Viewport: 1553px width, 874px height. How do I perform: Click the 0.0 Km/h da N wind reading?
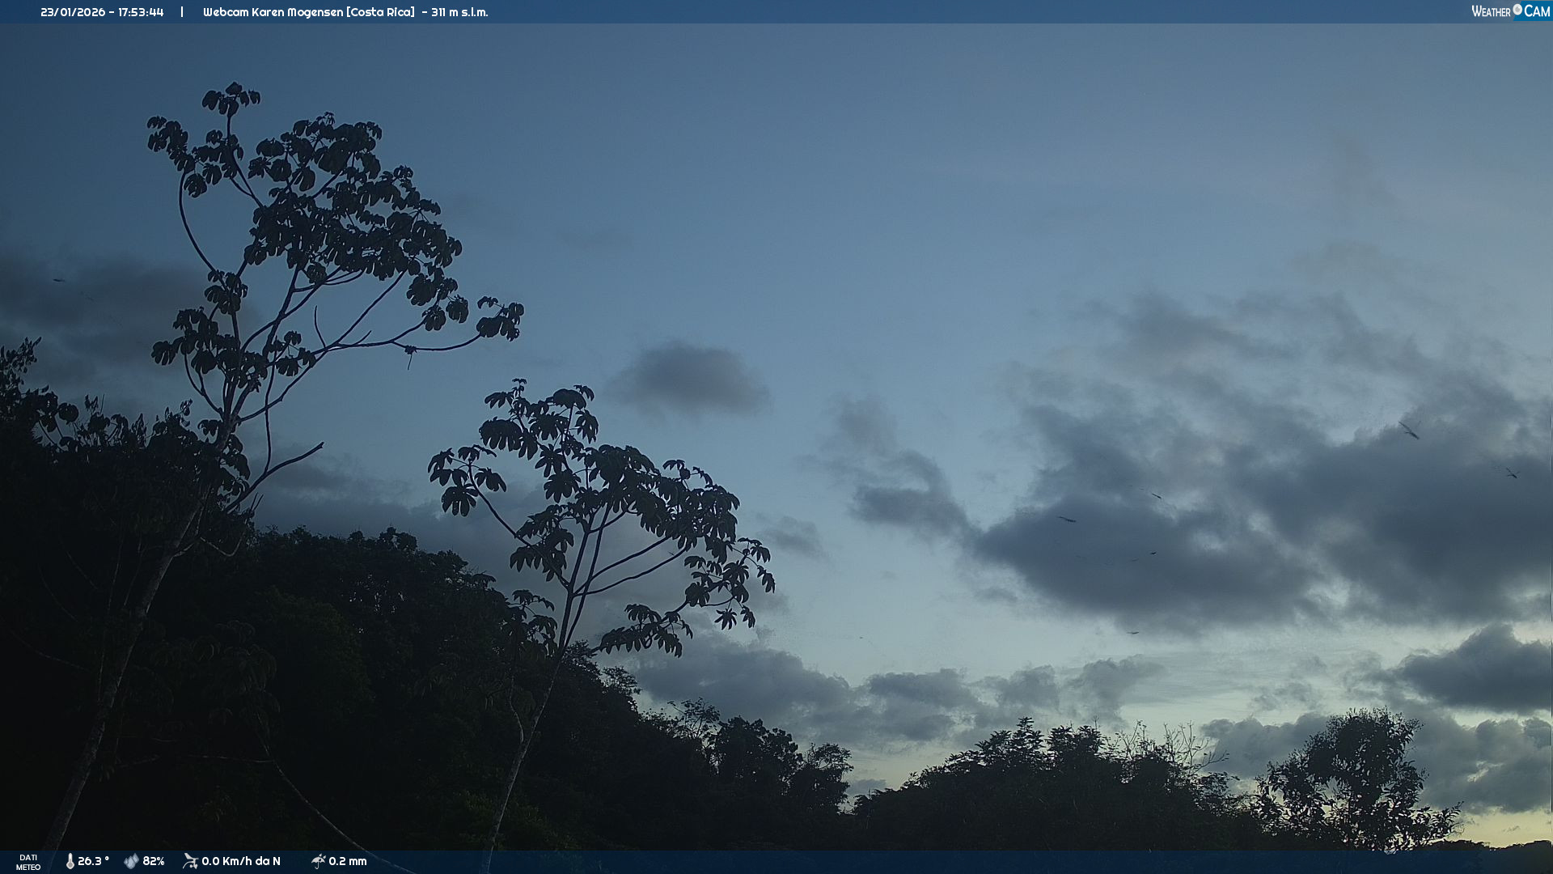click(241, 861)
